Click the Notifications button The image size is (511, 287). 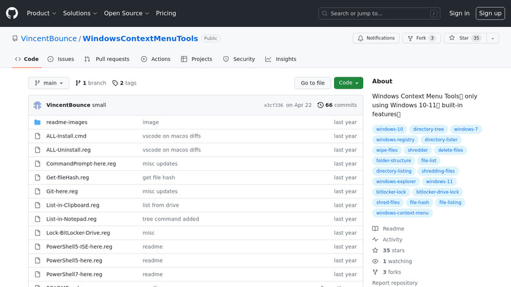coord(376,38)
